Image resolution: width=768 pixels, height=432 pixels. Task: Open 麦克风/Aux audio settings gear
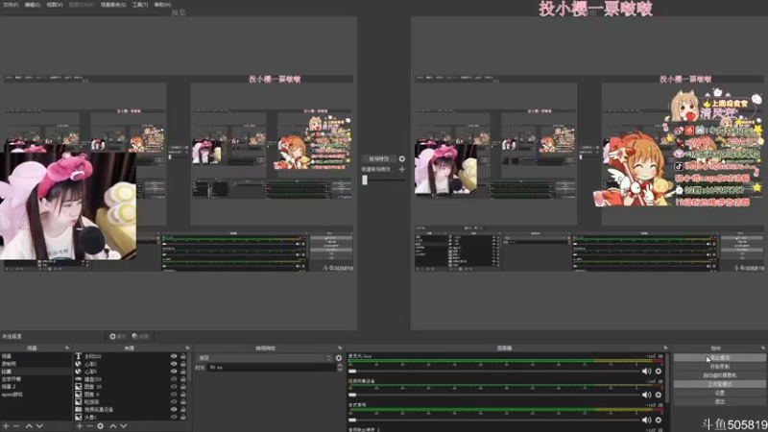659,372
